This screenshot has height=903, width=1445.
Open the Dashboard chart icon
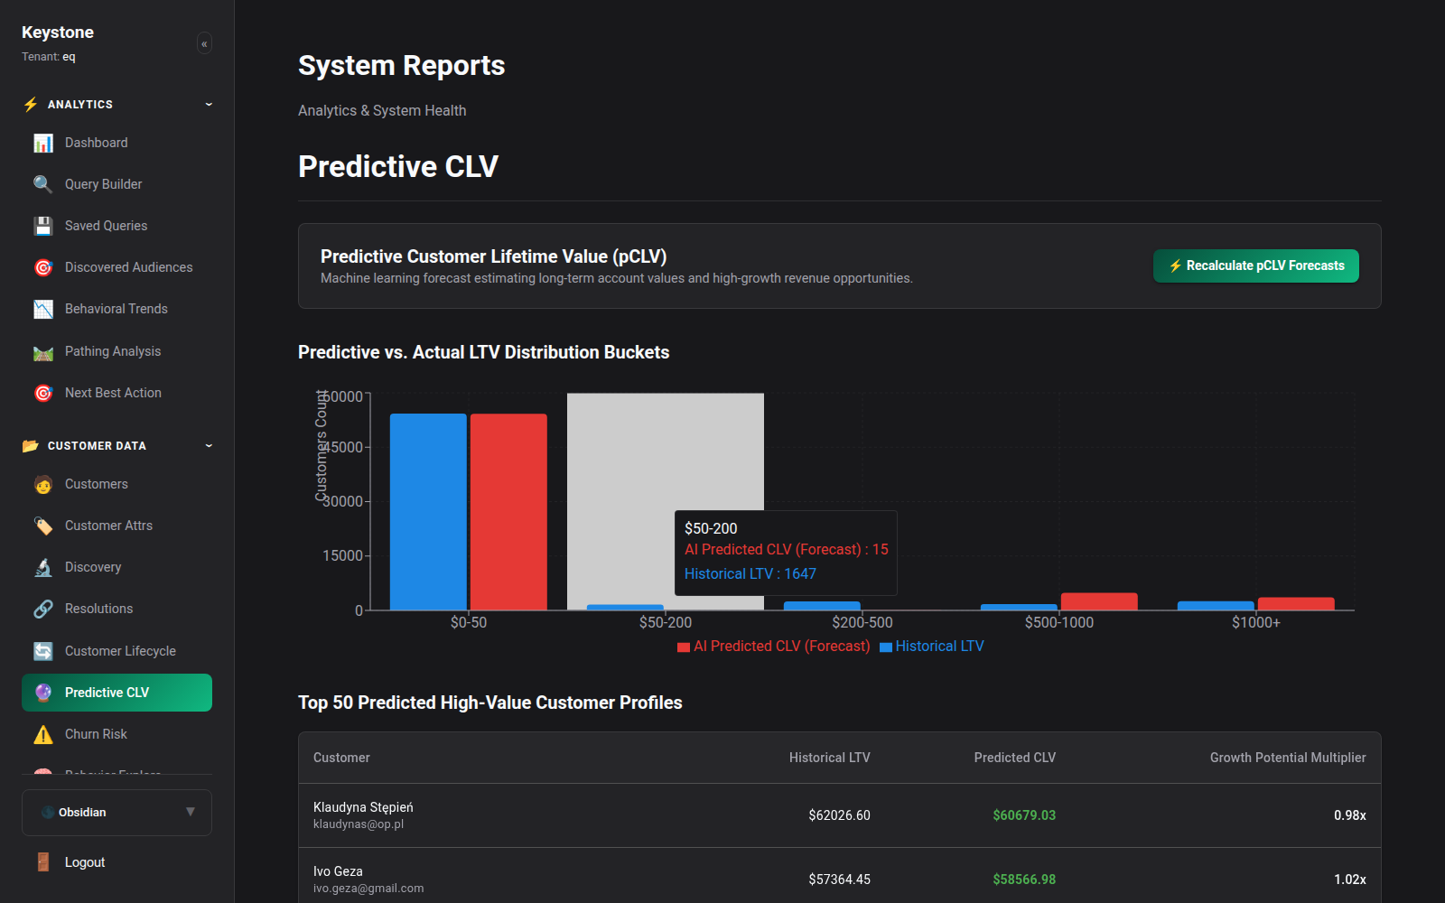43,143
